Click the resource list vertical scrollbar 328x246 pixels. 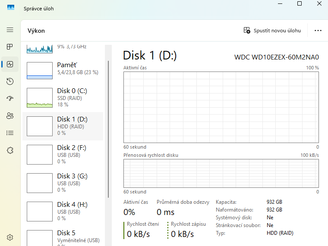click(x=108, y=129)
